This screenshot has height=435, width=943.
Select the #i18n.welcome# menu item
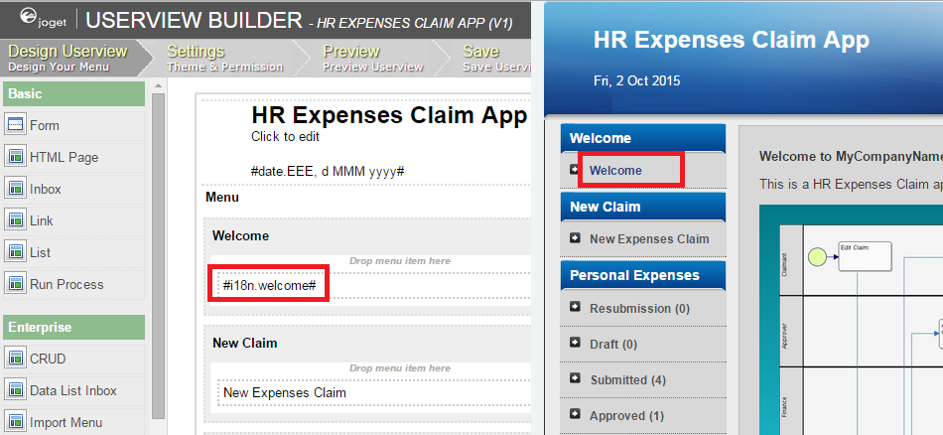point(269,285)
